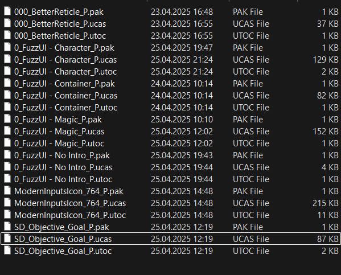Select ModernInputsIcon_764_P.utoc in the list
The height and width of the screenshot is (275, 341).
click(x=70, y=215)
